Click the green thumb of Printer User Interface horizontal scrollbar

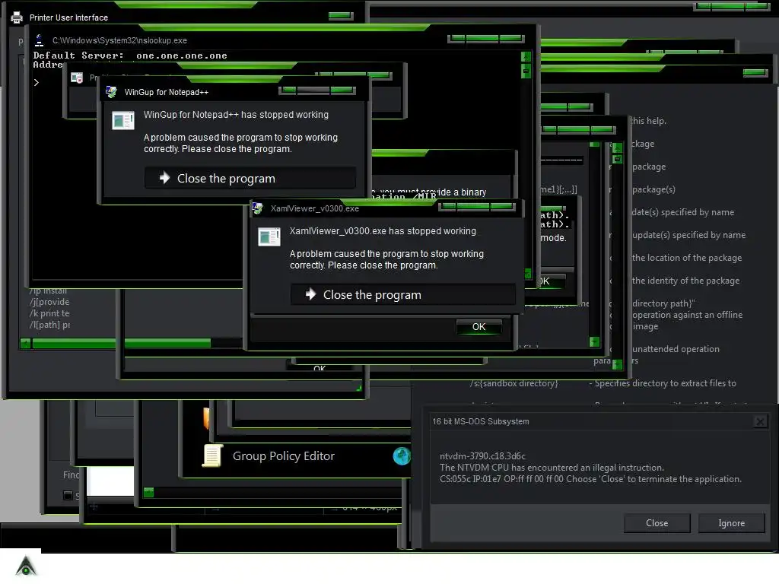click(121, 343)
